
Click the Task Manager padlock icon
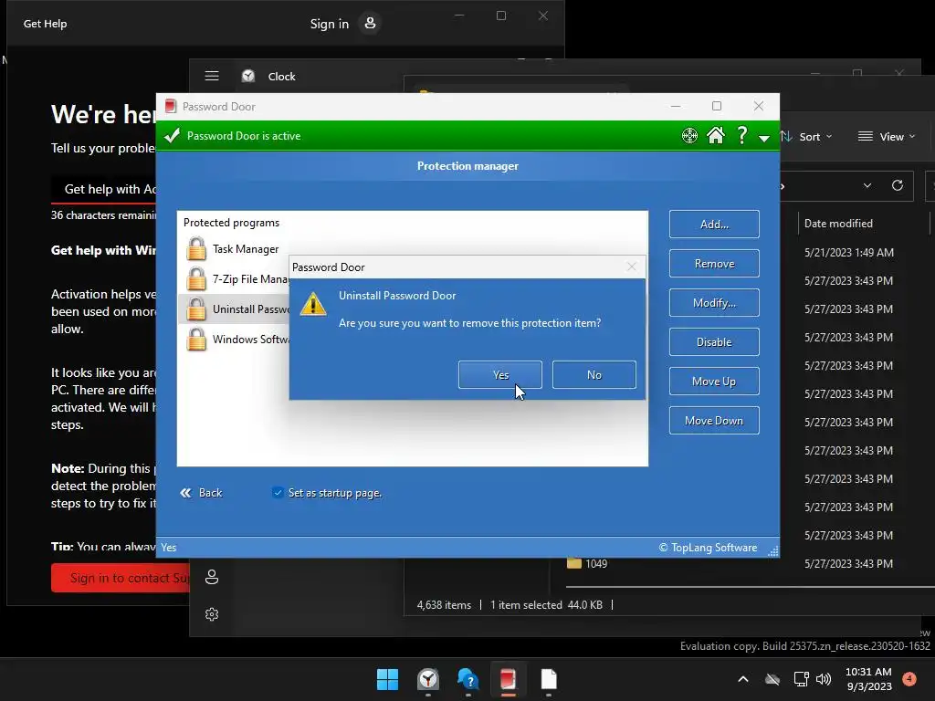[195, 248]
